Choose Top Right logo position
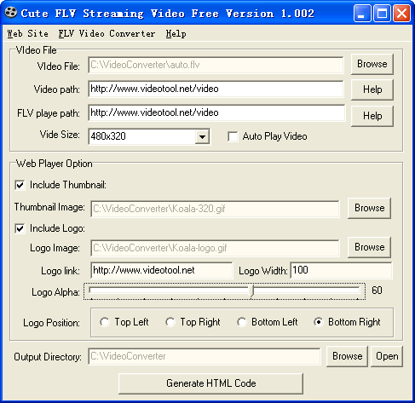Image resolution: width=415 pixels, height=403 pixels. [x=170, y=322]
